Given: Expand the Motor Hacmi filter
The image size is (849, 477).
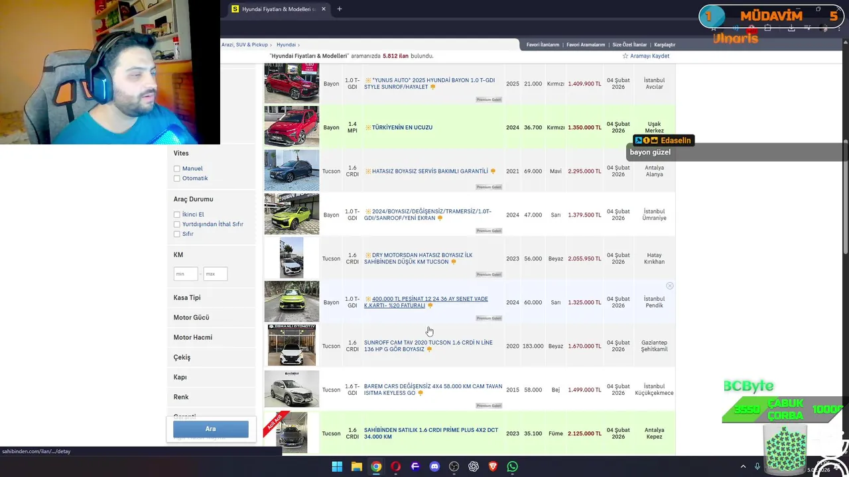Looking at the screenshot, I should tap(193, 337).
